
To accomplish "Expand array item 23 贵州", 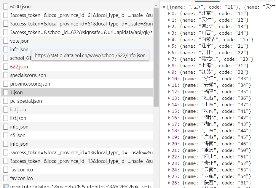I will click(x=169, y=163).
